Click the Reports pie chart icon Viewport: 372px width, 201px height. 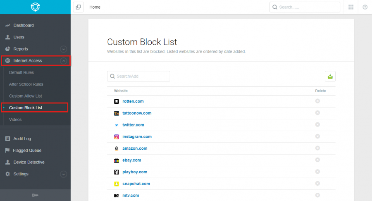point(7,49)
